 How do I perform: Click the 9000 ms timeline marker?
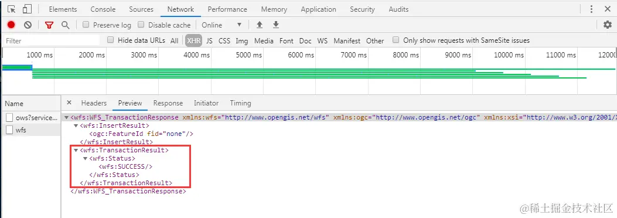tap(458, 55)
